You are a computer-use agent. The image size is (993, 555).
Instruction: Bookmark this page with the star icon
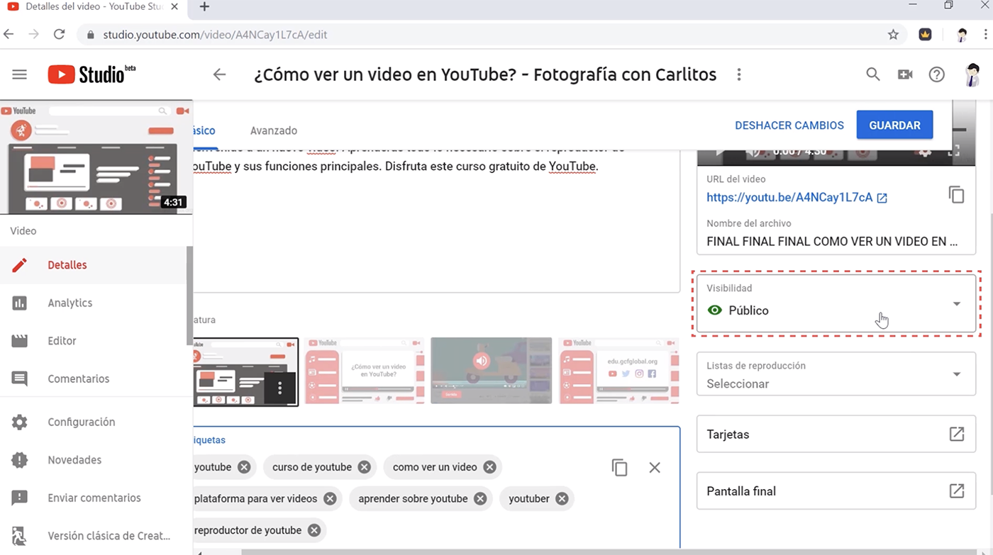pos(893,34)
